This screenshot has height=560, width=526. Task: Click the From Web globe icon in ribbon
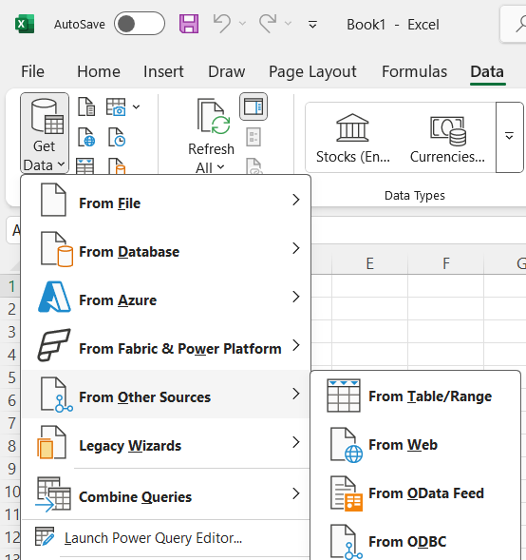coord(86,138)
